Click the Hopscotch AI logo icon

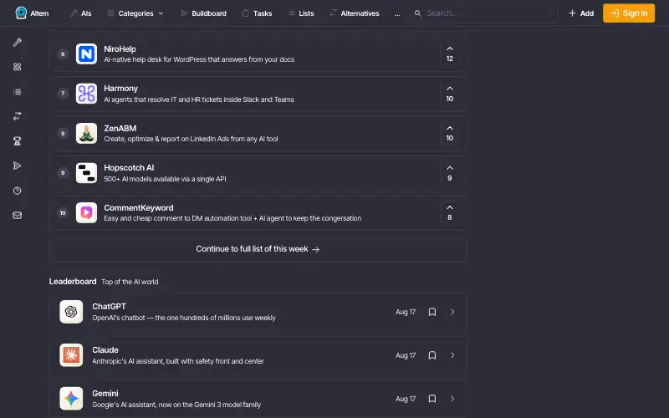click(87, 173)
